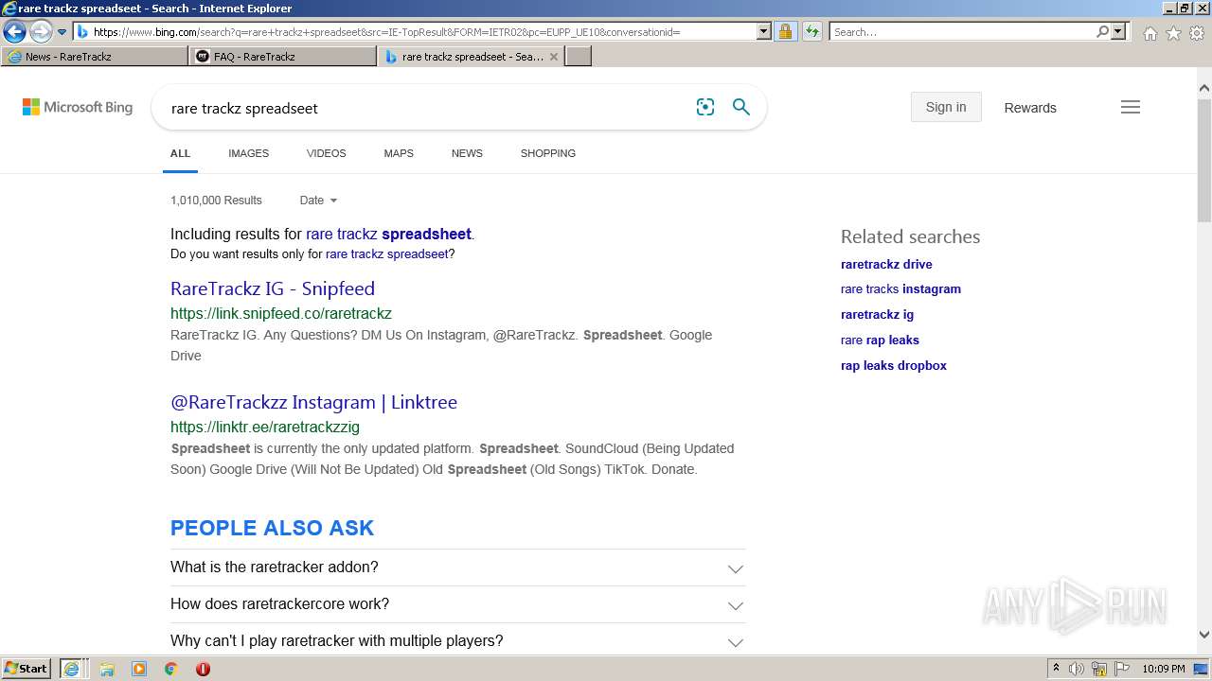Image resolution: width=1212 pixels, height=681 pixels.
Task: Switch to News - RareTrackz tab
Action: pyautogui.click(x=95, y=57)
